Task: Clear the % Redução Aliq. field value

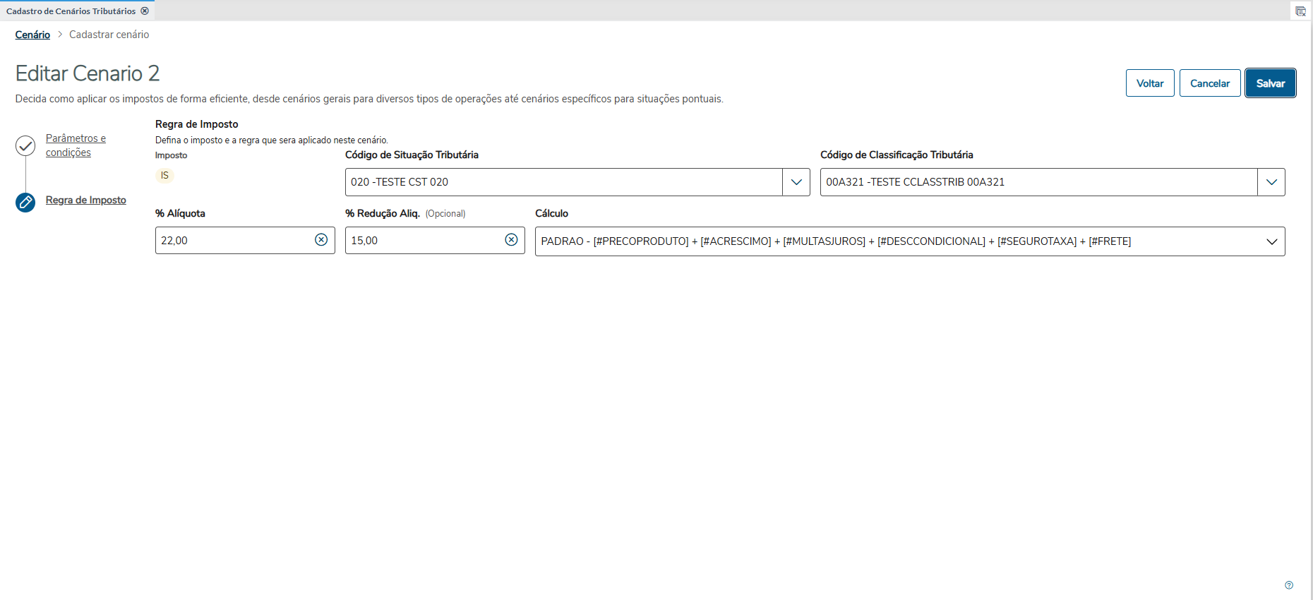Action: pos(512,240)
